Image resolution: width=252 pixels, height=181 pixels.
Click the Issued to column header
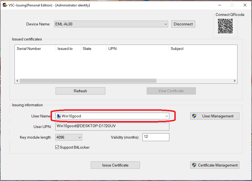(x=65, y=49)
